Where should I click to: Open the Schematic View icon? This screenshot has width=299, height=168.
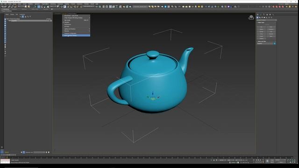(117, 7)
